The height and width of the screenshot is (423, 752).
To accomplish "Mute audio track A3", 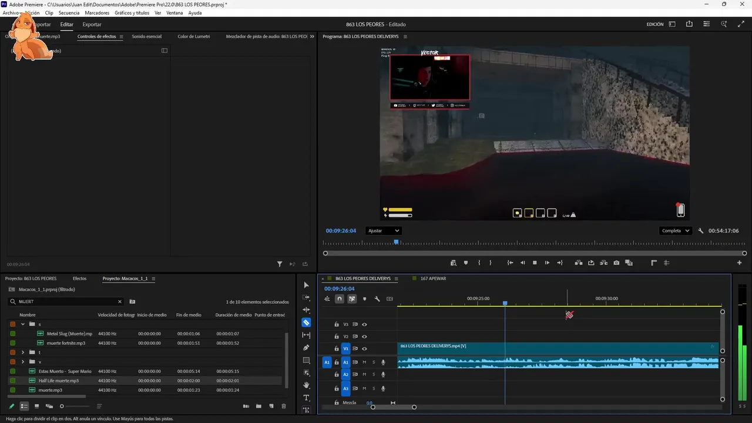I will pos(364,388).
